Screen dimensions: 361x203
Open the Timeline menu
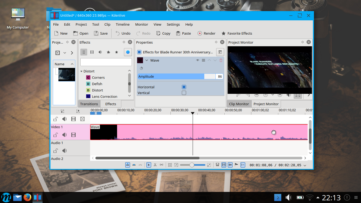[x=123, y=24]
